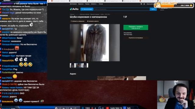Image resolution: width=195 pixels, height=109 pixels.
Task: Select the second coat thumbnail
Action: pos(79,65)
